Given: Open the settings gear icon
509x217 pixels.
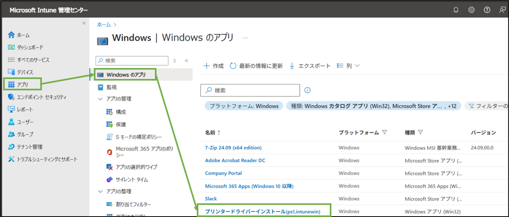Looking at the screenshot, I should click(x=471, y=10).
